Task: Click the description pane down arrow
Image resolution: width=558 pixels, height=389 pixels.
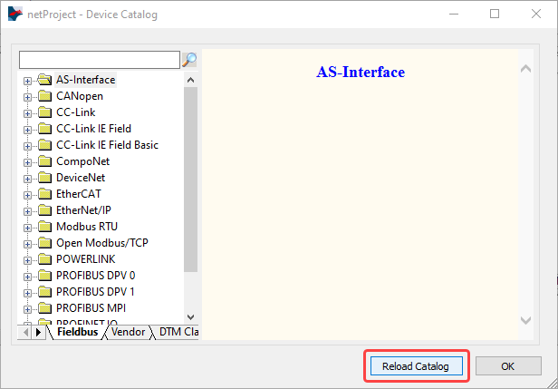Action: 525,320
